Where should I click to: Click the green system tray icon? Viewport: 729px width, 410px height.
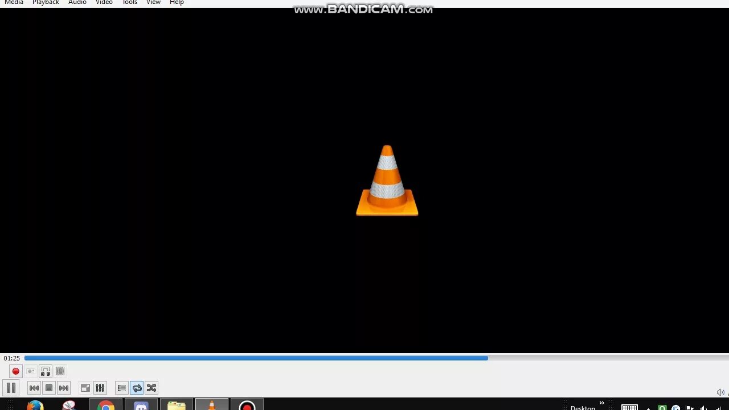pyautogui.click(x=662, y=408)
